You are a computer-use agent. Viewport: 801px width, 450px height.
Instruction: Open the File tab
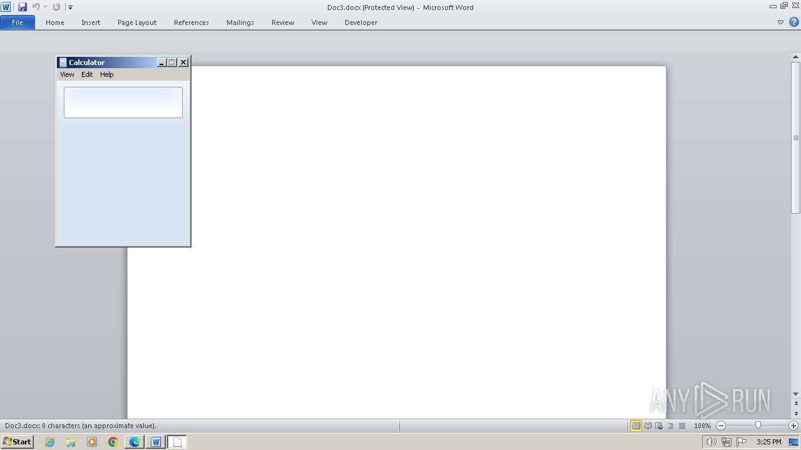18,22
